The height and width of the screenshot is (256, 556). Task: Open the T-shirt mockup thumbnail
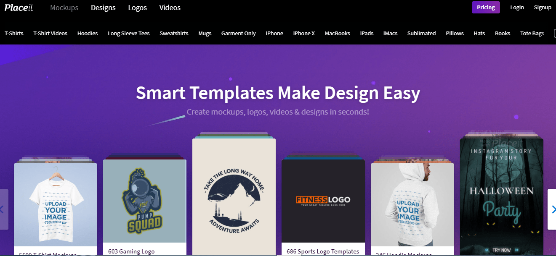point(56,205)
